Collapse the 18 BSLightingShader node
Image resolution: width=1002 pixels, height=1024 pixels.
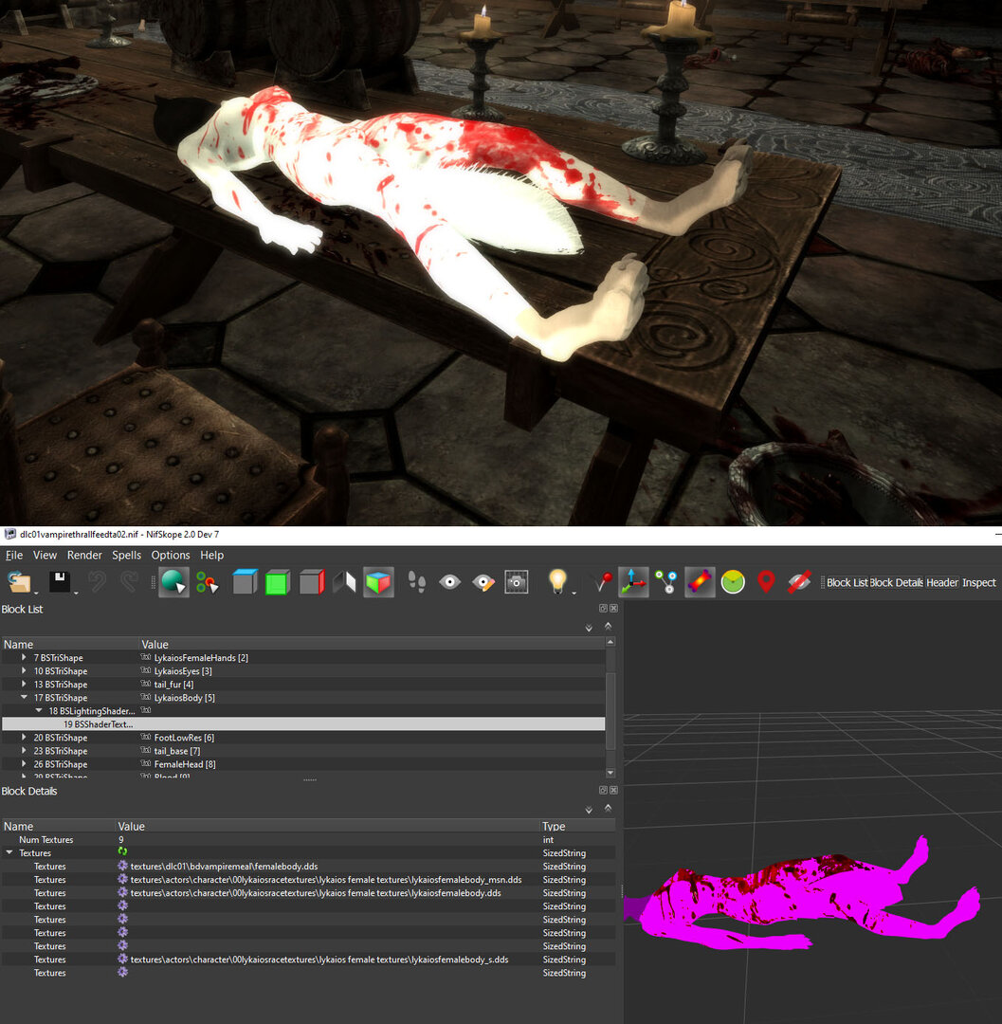[x=39, y=710]
